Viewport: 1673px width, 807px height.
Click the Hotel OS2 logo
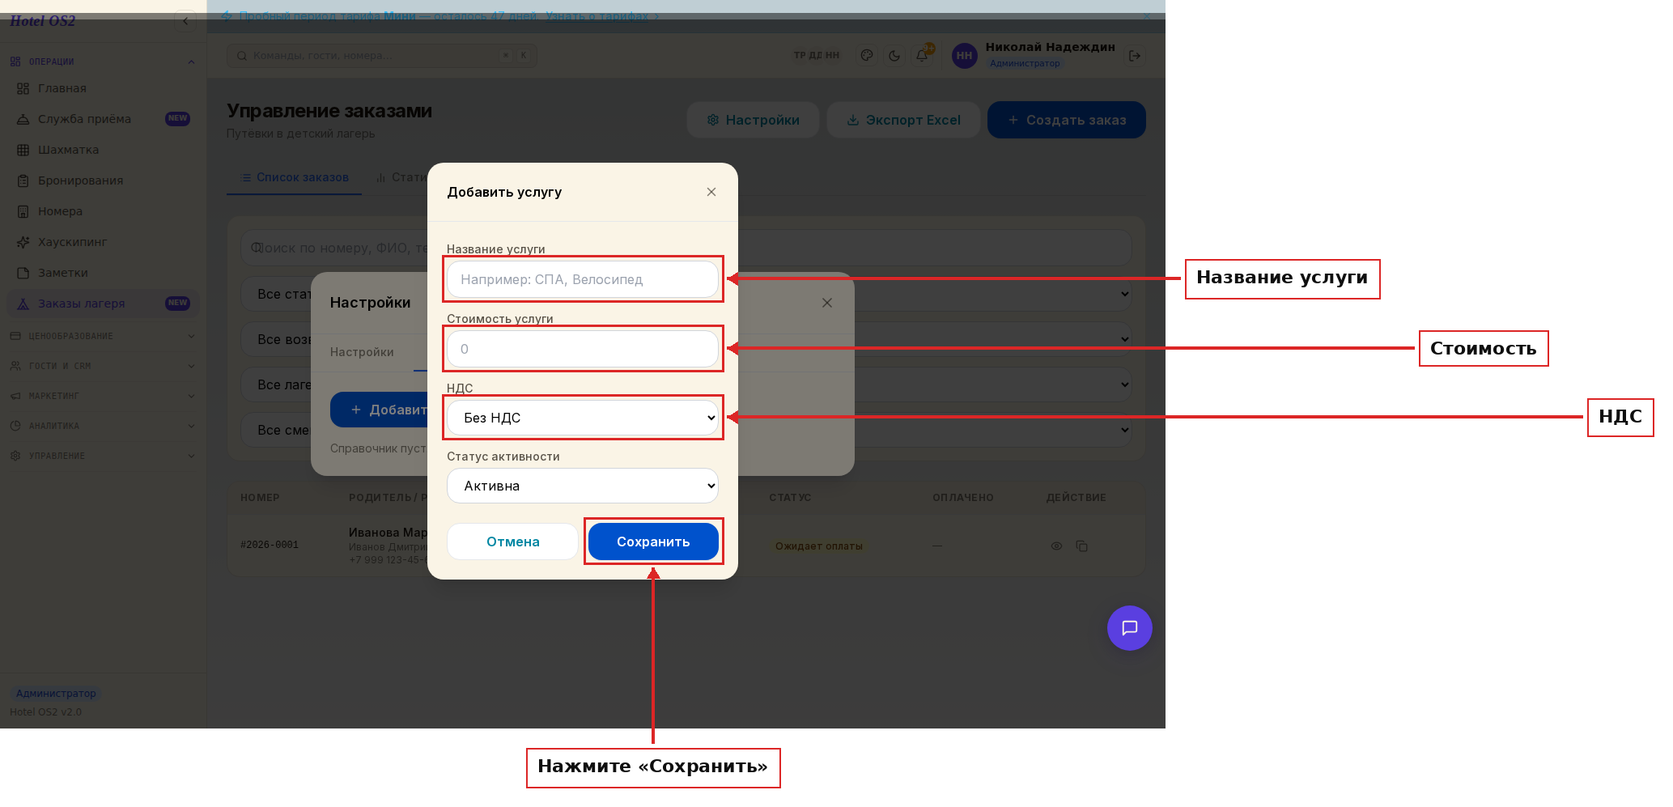click(x=43, y=21)
